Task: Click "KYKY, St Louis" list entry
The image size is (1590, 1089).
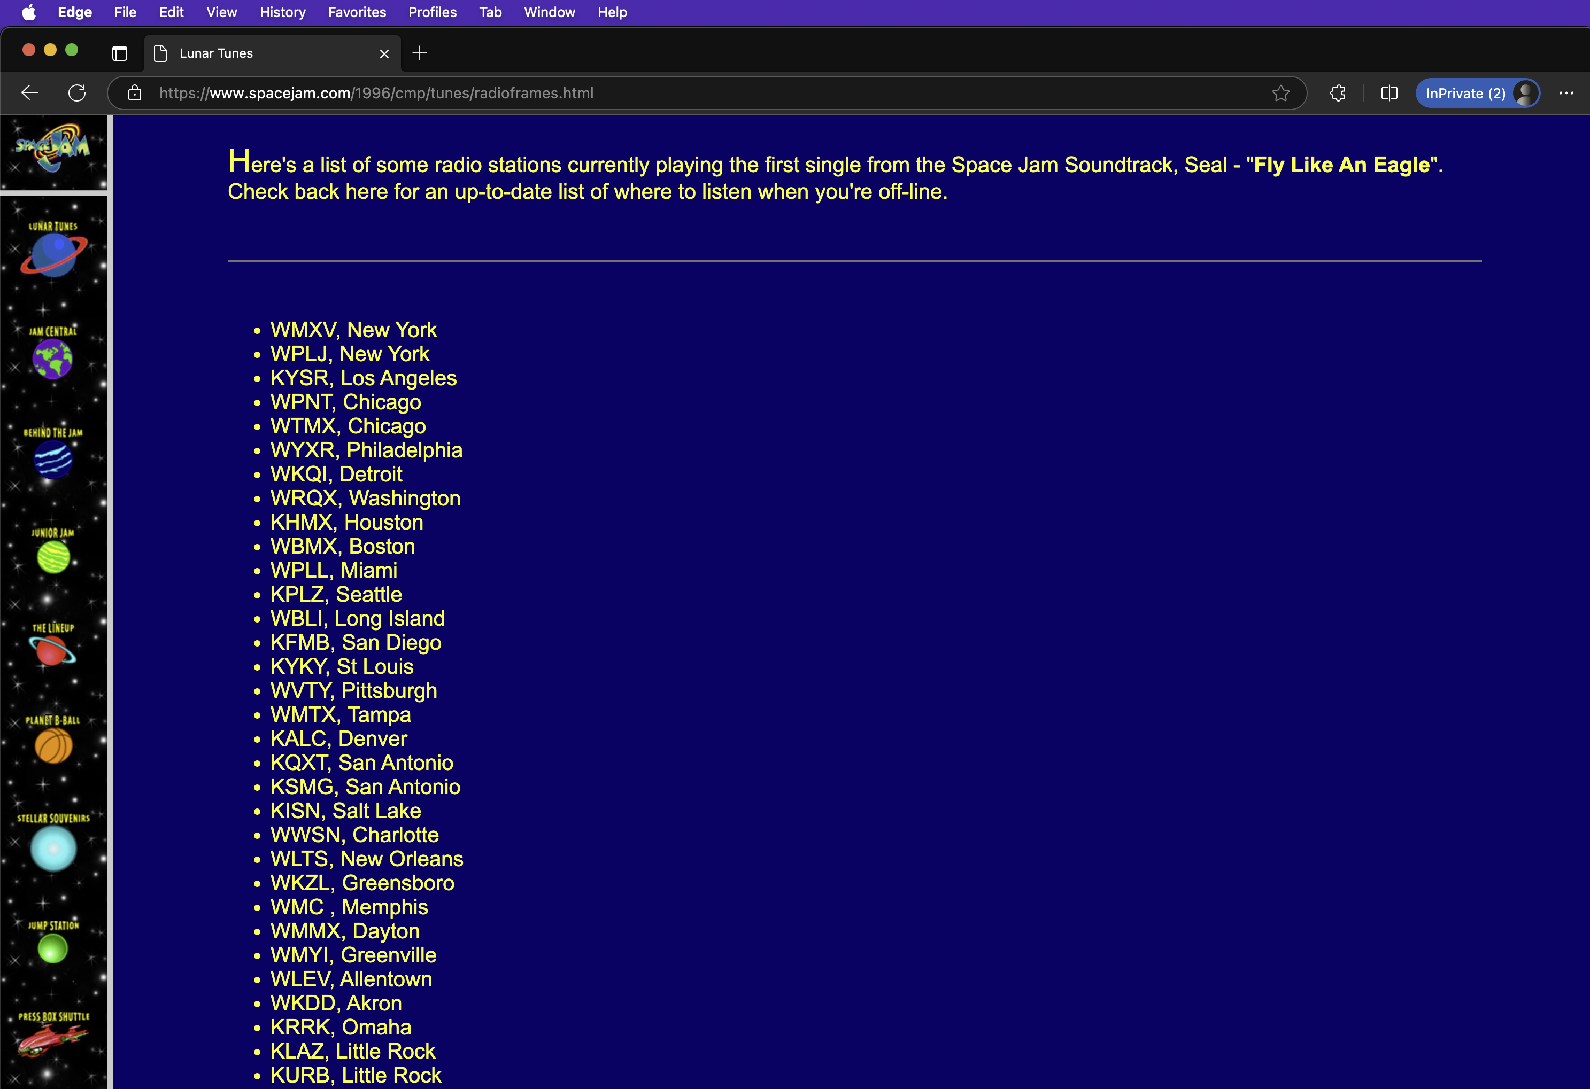Action: tap(342, 666)
